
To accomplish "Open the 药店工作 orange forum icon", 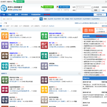I will 5,36.
